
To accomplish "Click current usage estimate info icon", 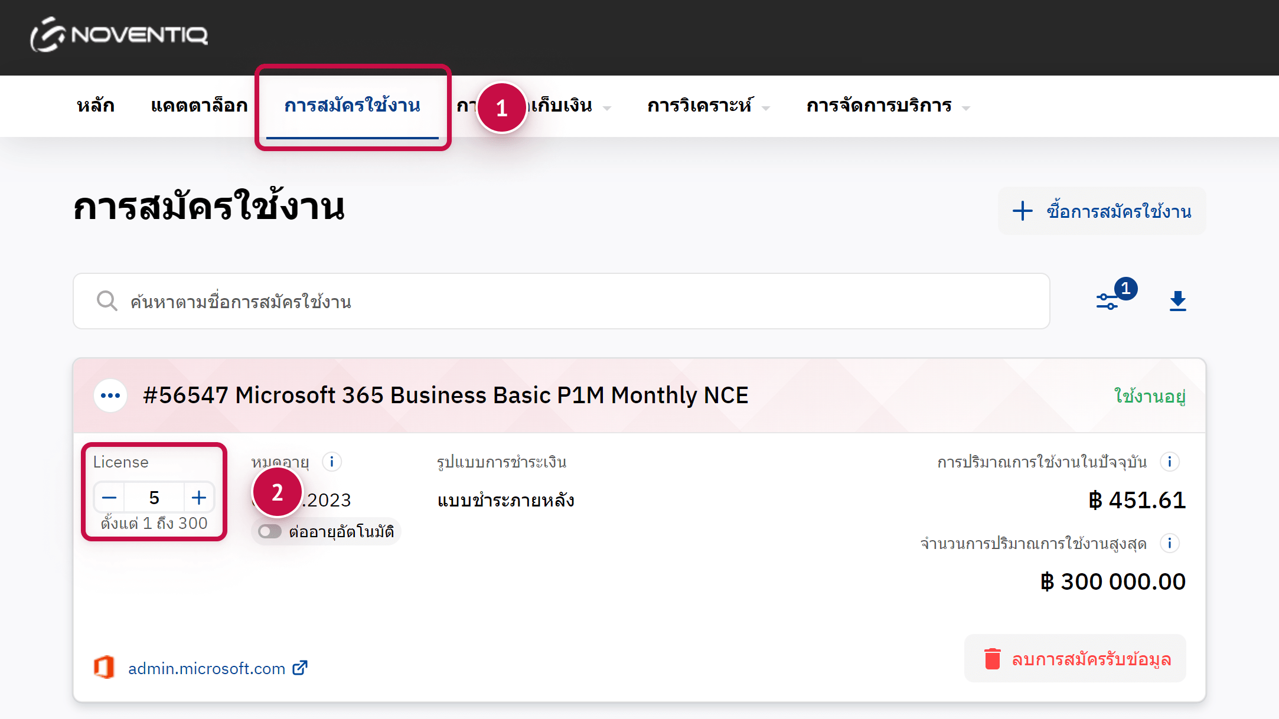I will click(x=1169, y=462).
